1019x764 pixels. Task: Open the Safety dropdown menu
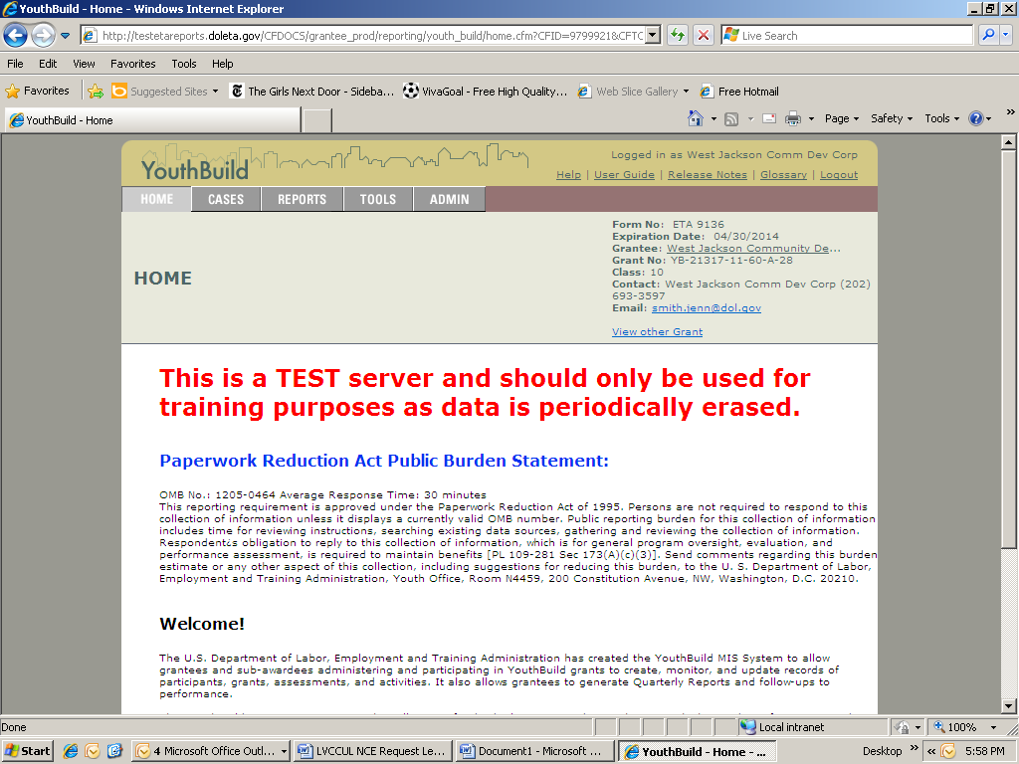(x=892, y=118)
